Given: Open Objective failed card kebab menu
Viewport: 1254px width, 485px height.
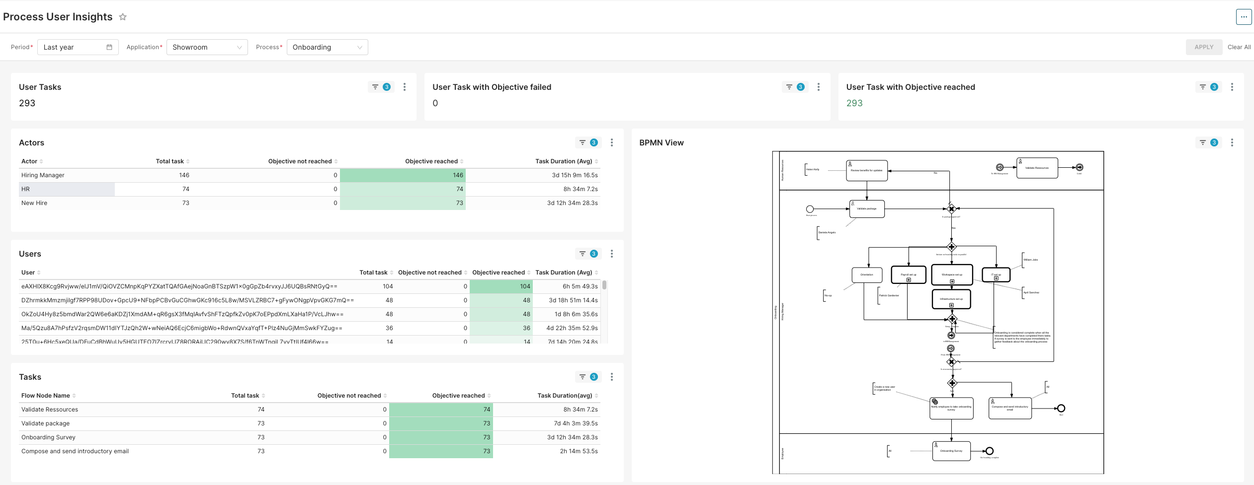Looking at the screenshot, I should [819, 87].
